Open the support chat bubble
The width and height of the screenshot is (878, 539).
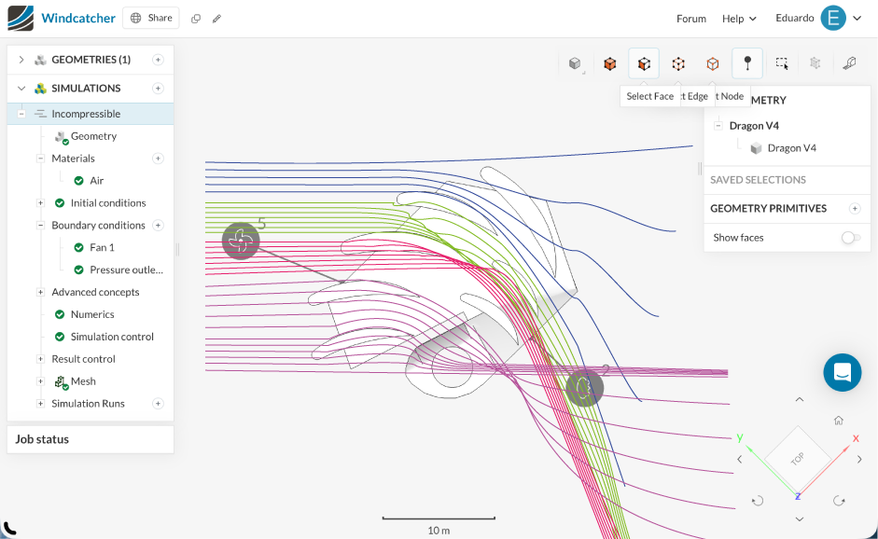pos(842,372)
